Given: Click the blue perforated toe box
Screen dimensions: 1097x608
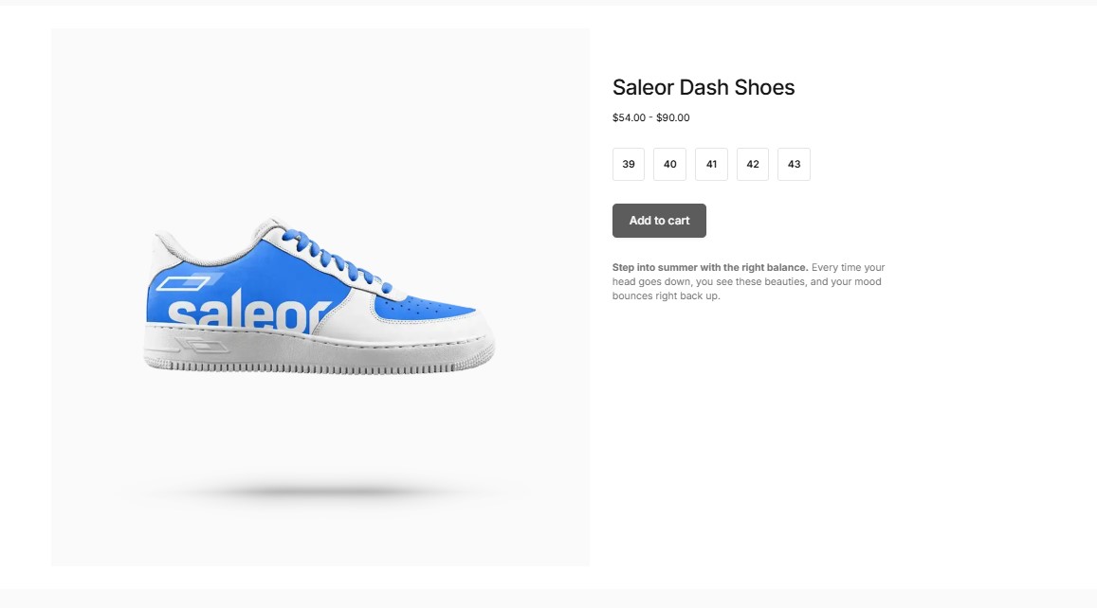Looking at the screenshot, I should (x=423, y=308).
